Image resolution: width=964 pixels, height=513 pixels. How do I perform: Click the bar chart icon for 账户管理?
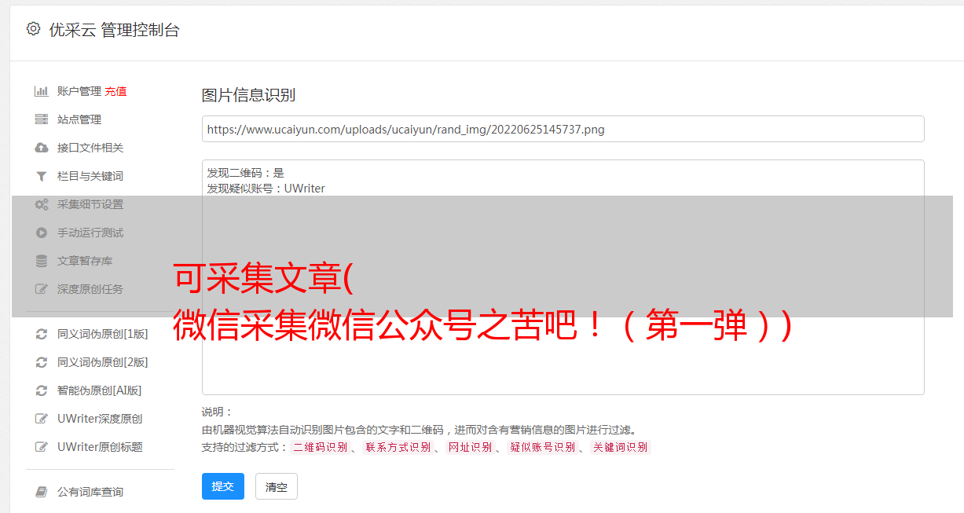tap(42, 91)
